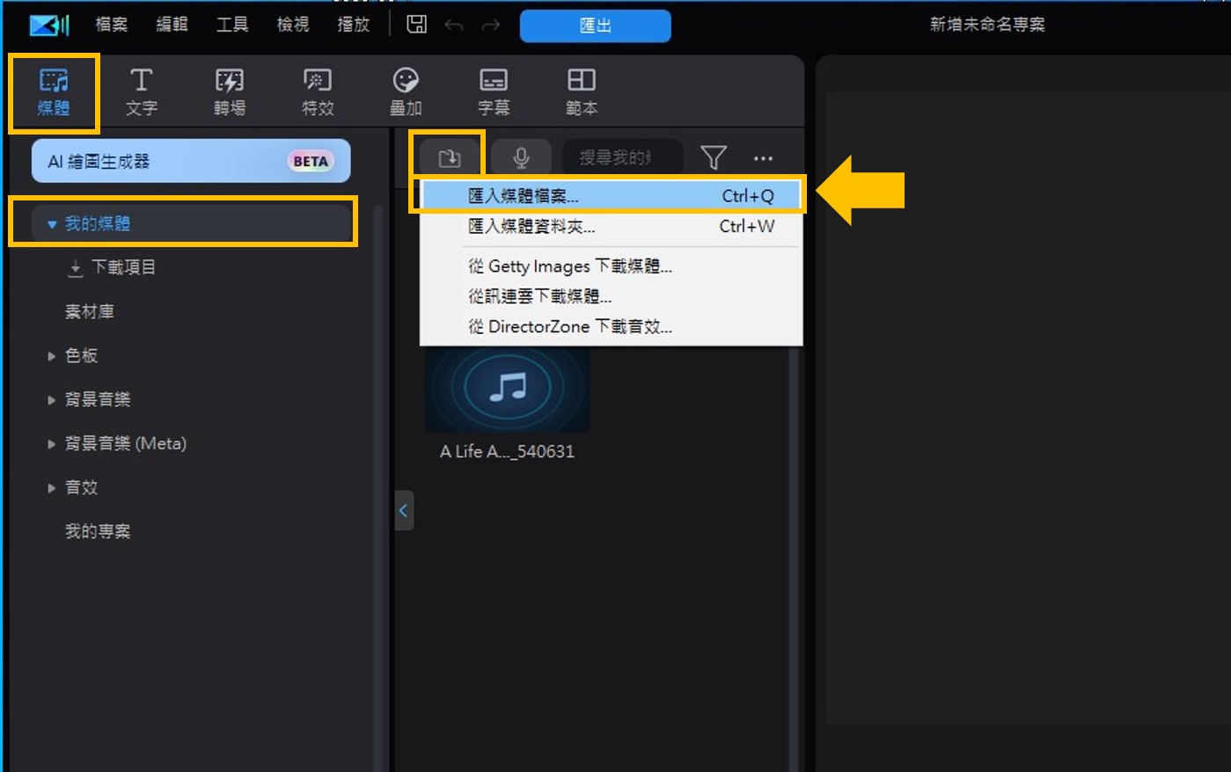This screenshot has height=772, width=1231.
Task: Click the blue 匯出 export button
Action: (x=595, y=25)
